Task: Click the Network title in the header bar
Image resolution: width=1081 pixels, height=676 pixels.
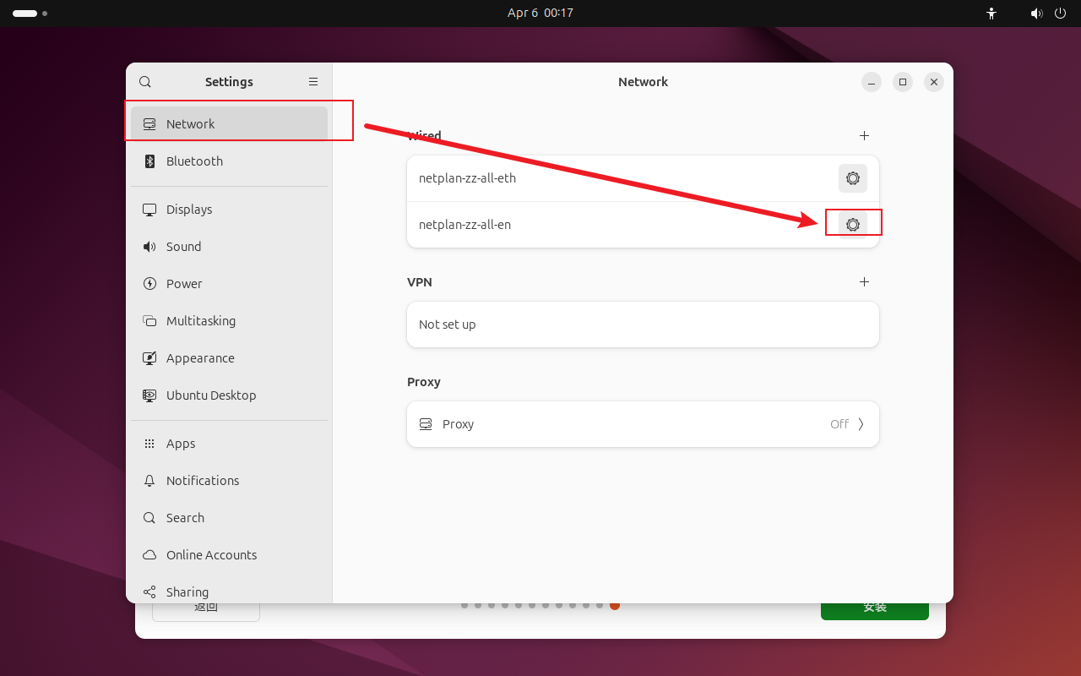Action: click(643, 82)
